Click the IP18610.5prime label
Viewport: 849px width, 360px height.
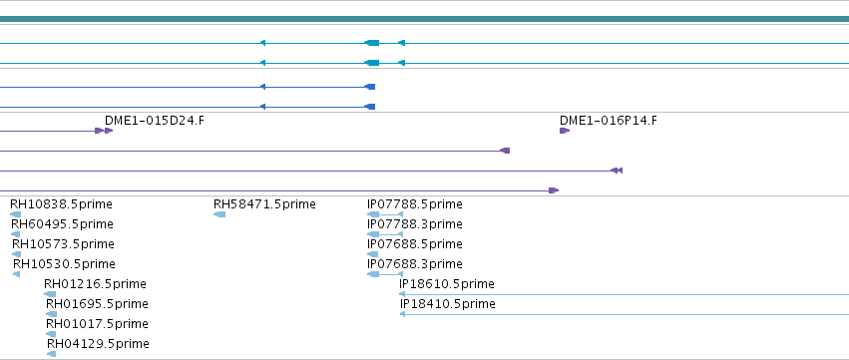coord(447,283)
